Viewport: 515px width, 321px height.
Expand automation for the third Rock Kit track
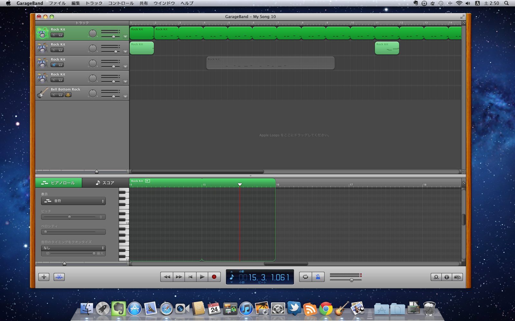[x=125, y=67]
